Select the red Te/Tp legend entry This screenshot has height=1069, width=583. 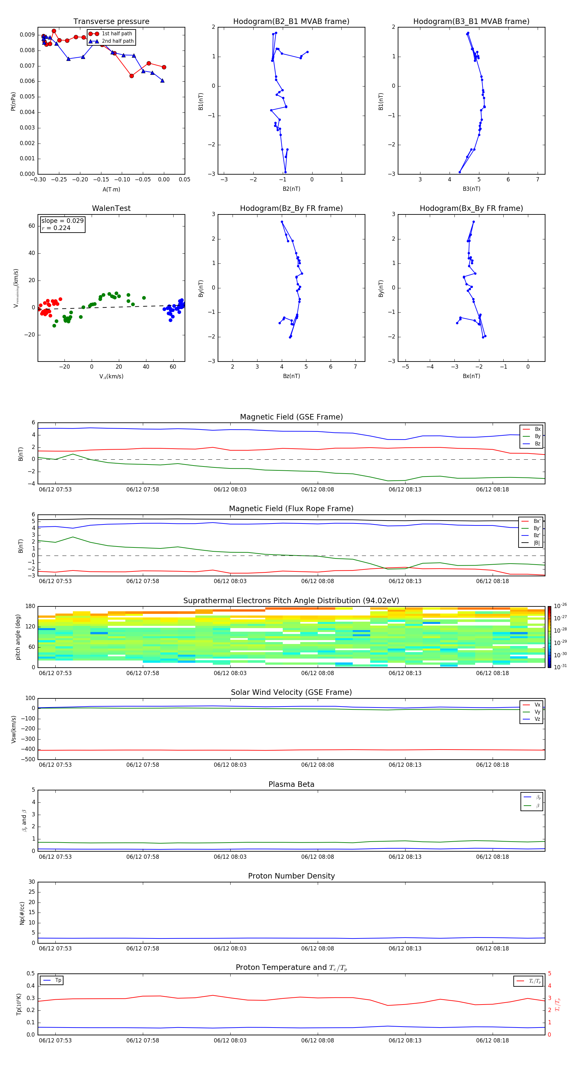(x=529, y=981)
